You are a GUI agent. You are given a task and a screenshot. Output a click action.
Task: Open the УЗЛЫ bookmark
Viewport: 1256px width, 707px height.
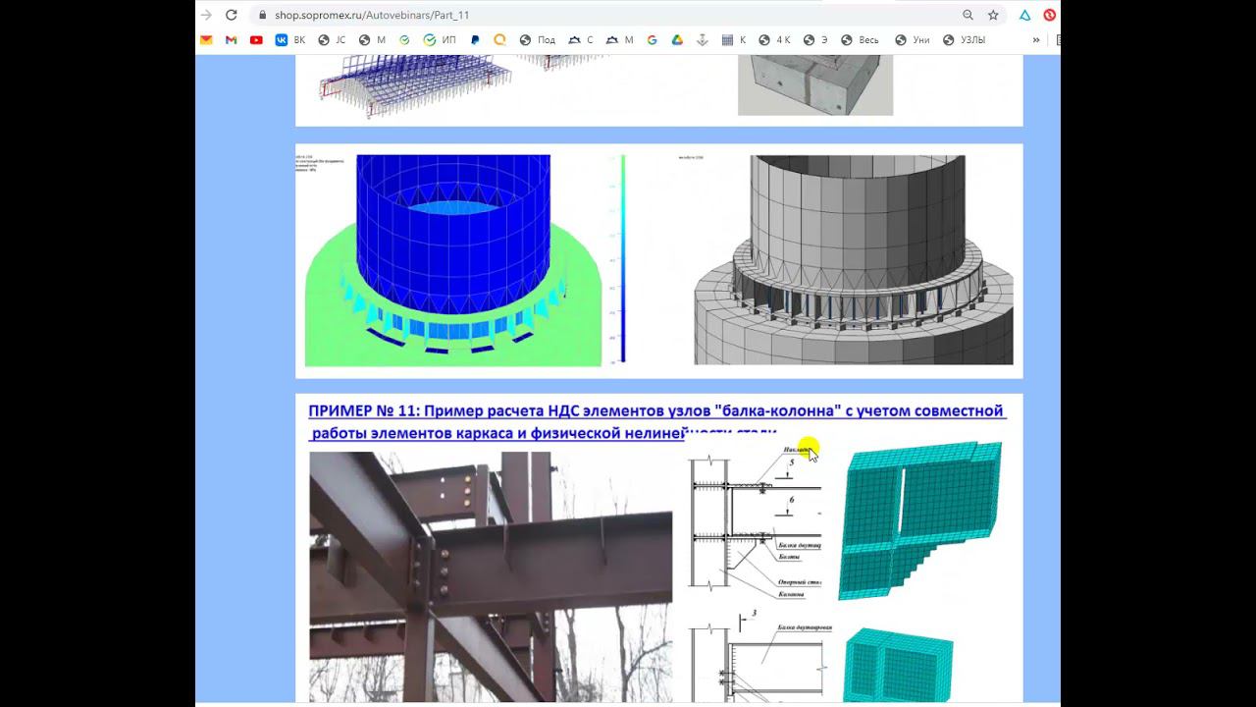click(965, 40)
